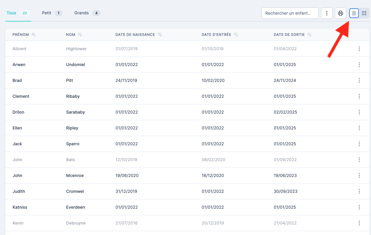Sort by Nom column icon
This screenshot has width=371, height=235.
point(80,35)
